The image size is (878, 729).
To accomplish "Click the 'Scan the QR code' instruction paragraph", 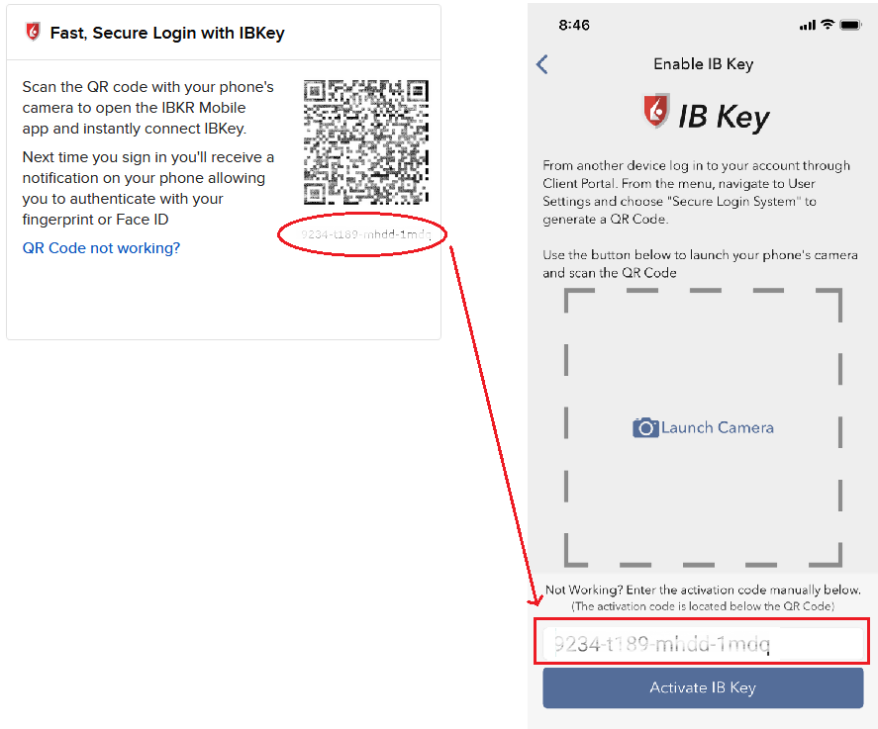I will 147,108.
